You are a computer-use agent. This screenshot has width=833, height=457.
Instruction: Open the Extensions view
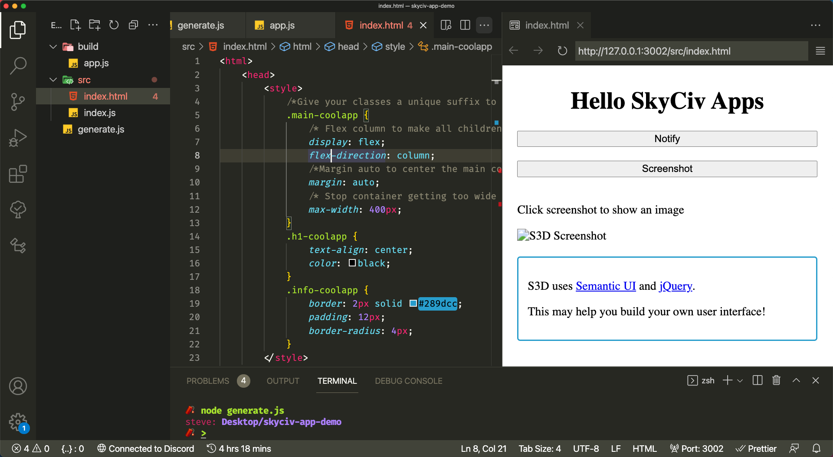[x=18, y=175]
